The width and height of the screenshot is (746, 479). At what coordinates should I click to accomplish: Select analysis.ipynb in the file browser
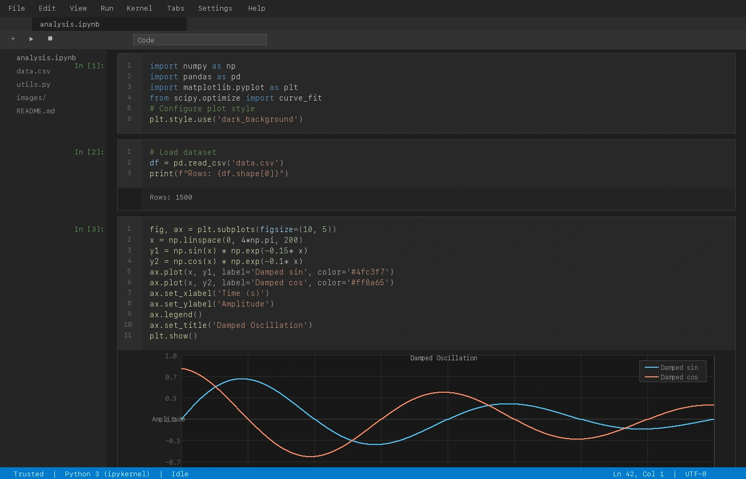(46, 57)
